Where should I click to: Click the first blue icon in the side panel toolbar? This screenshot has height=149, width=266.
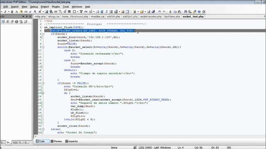point(3,22)
